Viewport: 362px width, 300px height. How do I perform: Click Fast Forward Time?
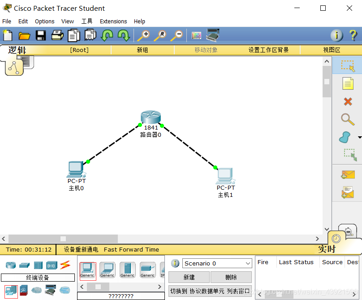(131, 250)
